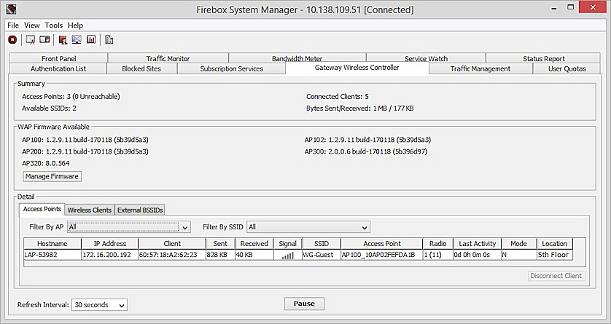The width and height of the screenshot is (611, 324).
Task: Open the View menu
Action: coord(31,25)
